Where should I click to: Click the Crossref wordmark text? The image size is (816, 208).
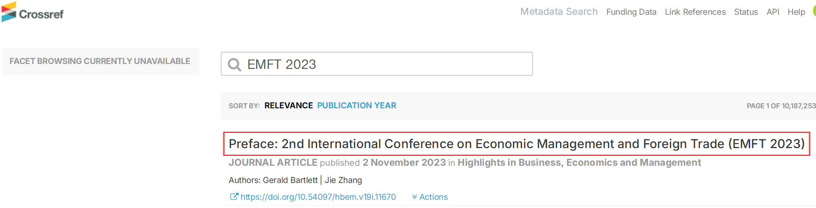pos(41,14)
